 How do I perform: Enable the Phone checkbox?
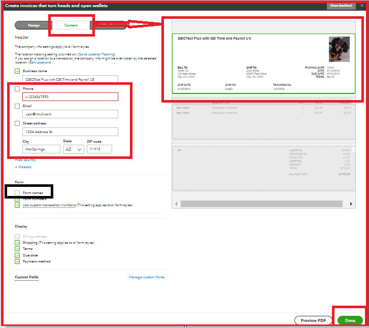point(17,89)
